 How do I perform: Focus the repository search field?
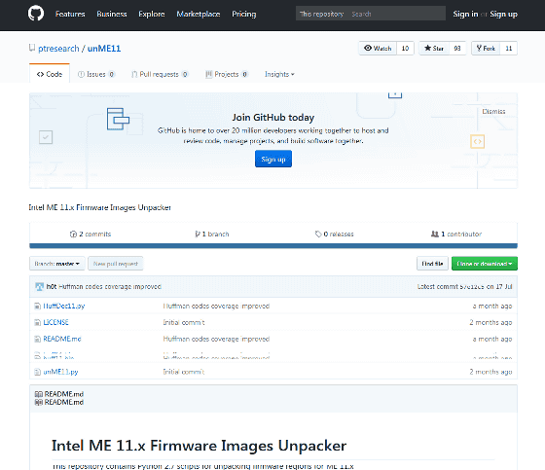396,14
